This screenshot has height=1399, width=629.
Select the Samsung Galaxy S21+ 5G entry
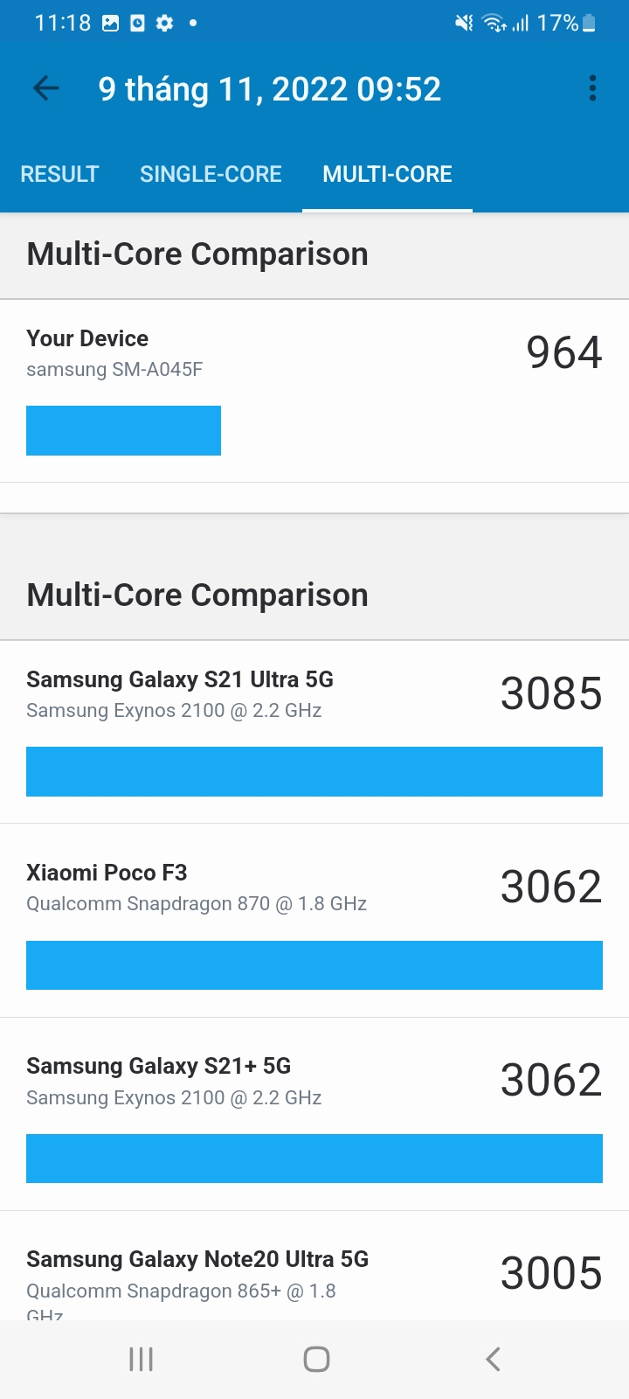tap(314, 1114)
